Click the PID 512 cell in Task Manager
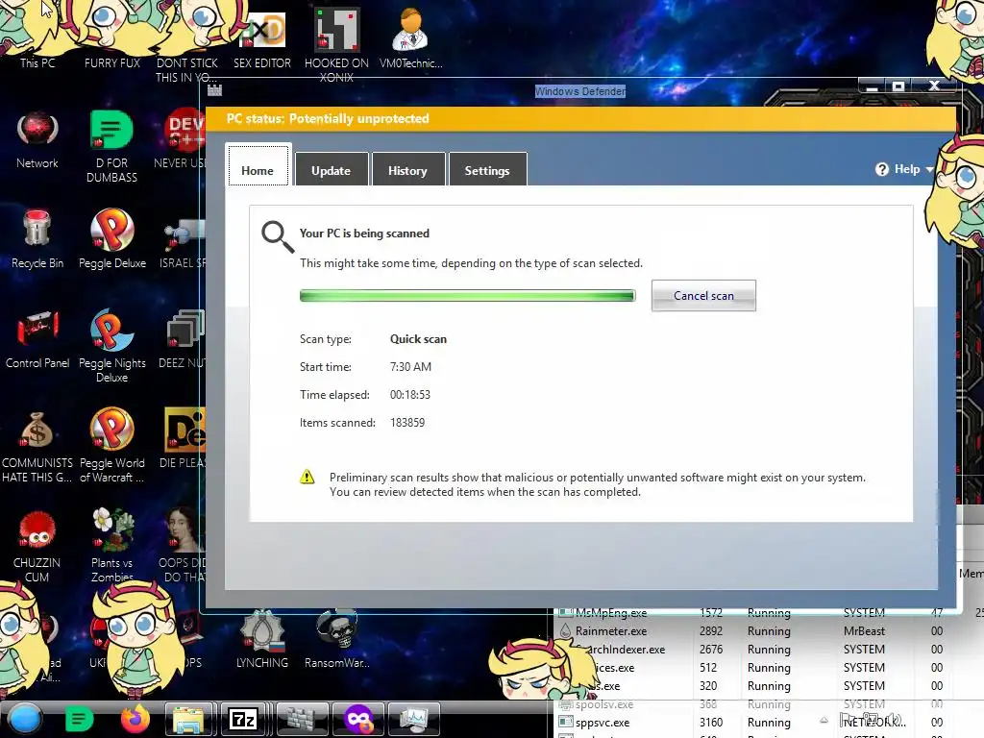Image resolution: width=984 pixels, height=738 pixels. [x=708, y=667]
